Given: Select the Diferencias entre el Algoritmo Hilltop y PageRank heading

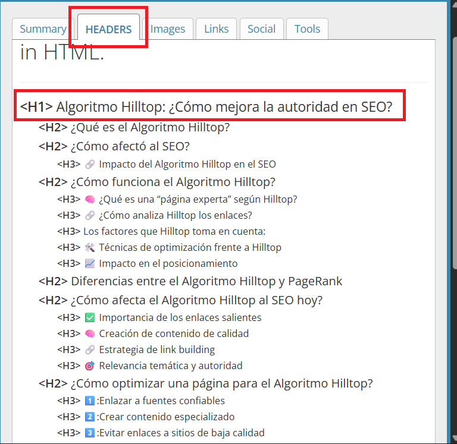Looking at the screenshot, I should (x=206, y=281).
